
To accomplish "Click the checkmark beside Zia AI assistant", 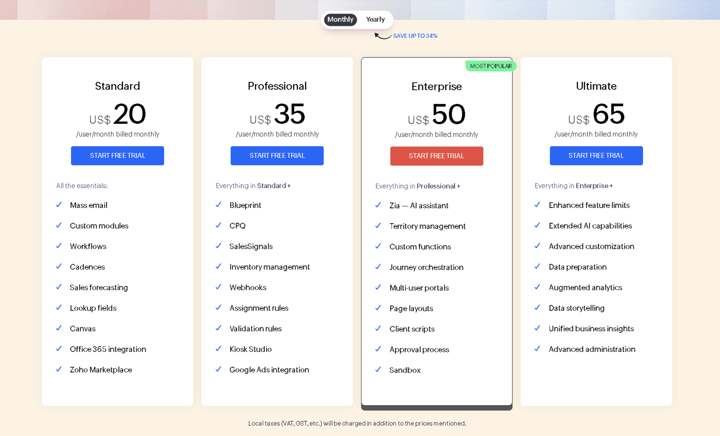I will pyautogui.click(x=378, y=205).
